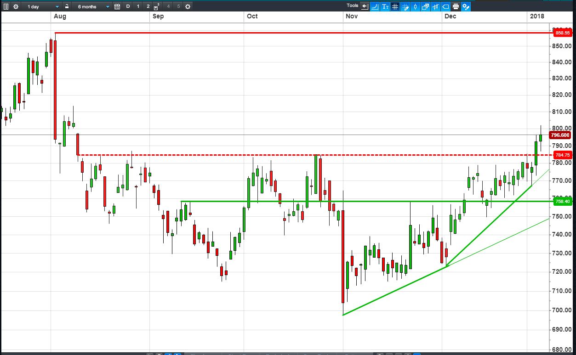Select the 'D' default layout button

(128, 6)
